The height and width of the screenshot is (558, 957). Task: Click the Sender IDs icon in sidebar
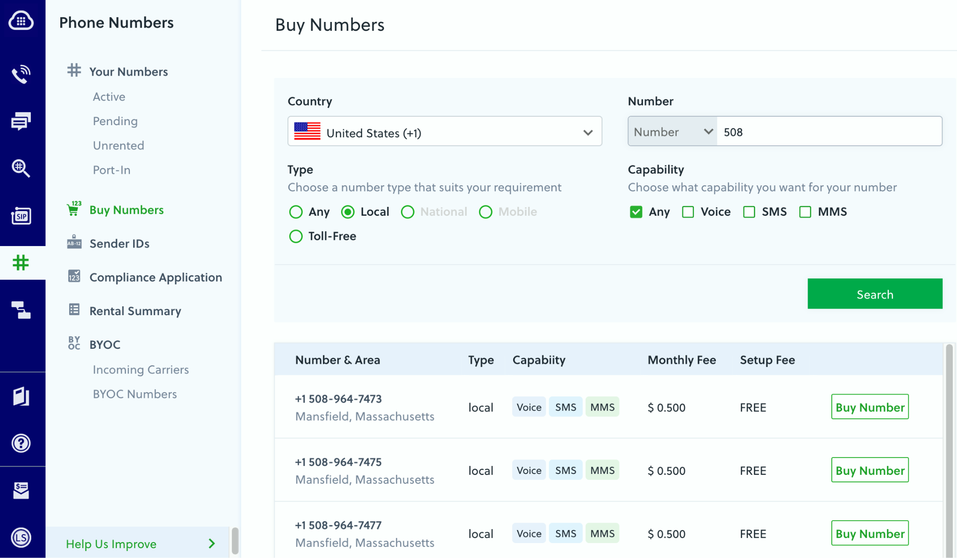point(74,242)
